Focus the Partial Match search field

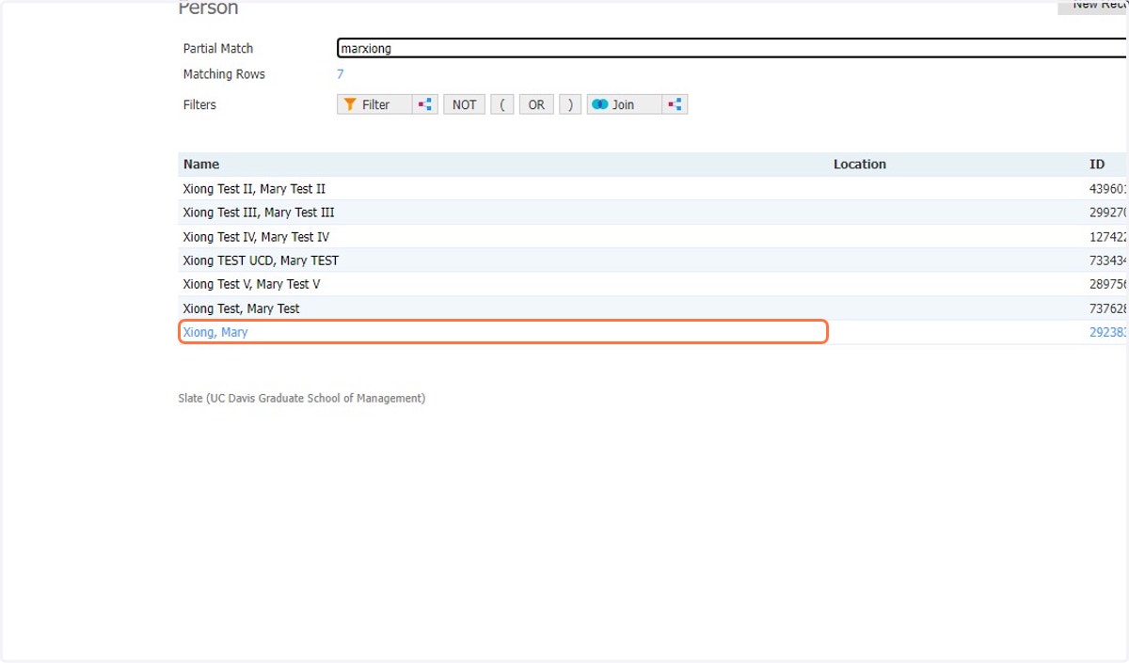tap(732, 48)
